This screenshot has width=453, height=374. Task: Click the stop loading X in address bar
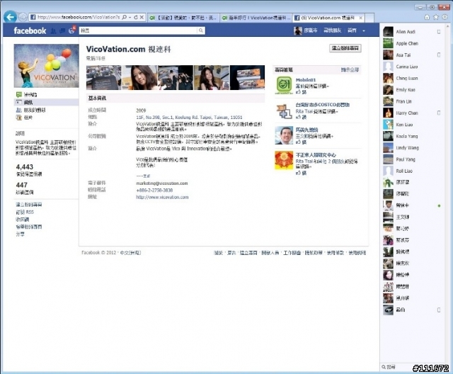coord(142,17)
